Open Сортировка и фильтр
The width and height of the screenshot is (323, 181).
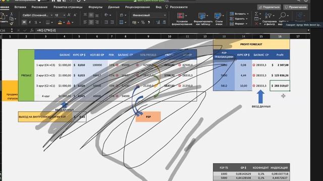point(269,19)
